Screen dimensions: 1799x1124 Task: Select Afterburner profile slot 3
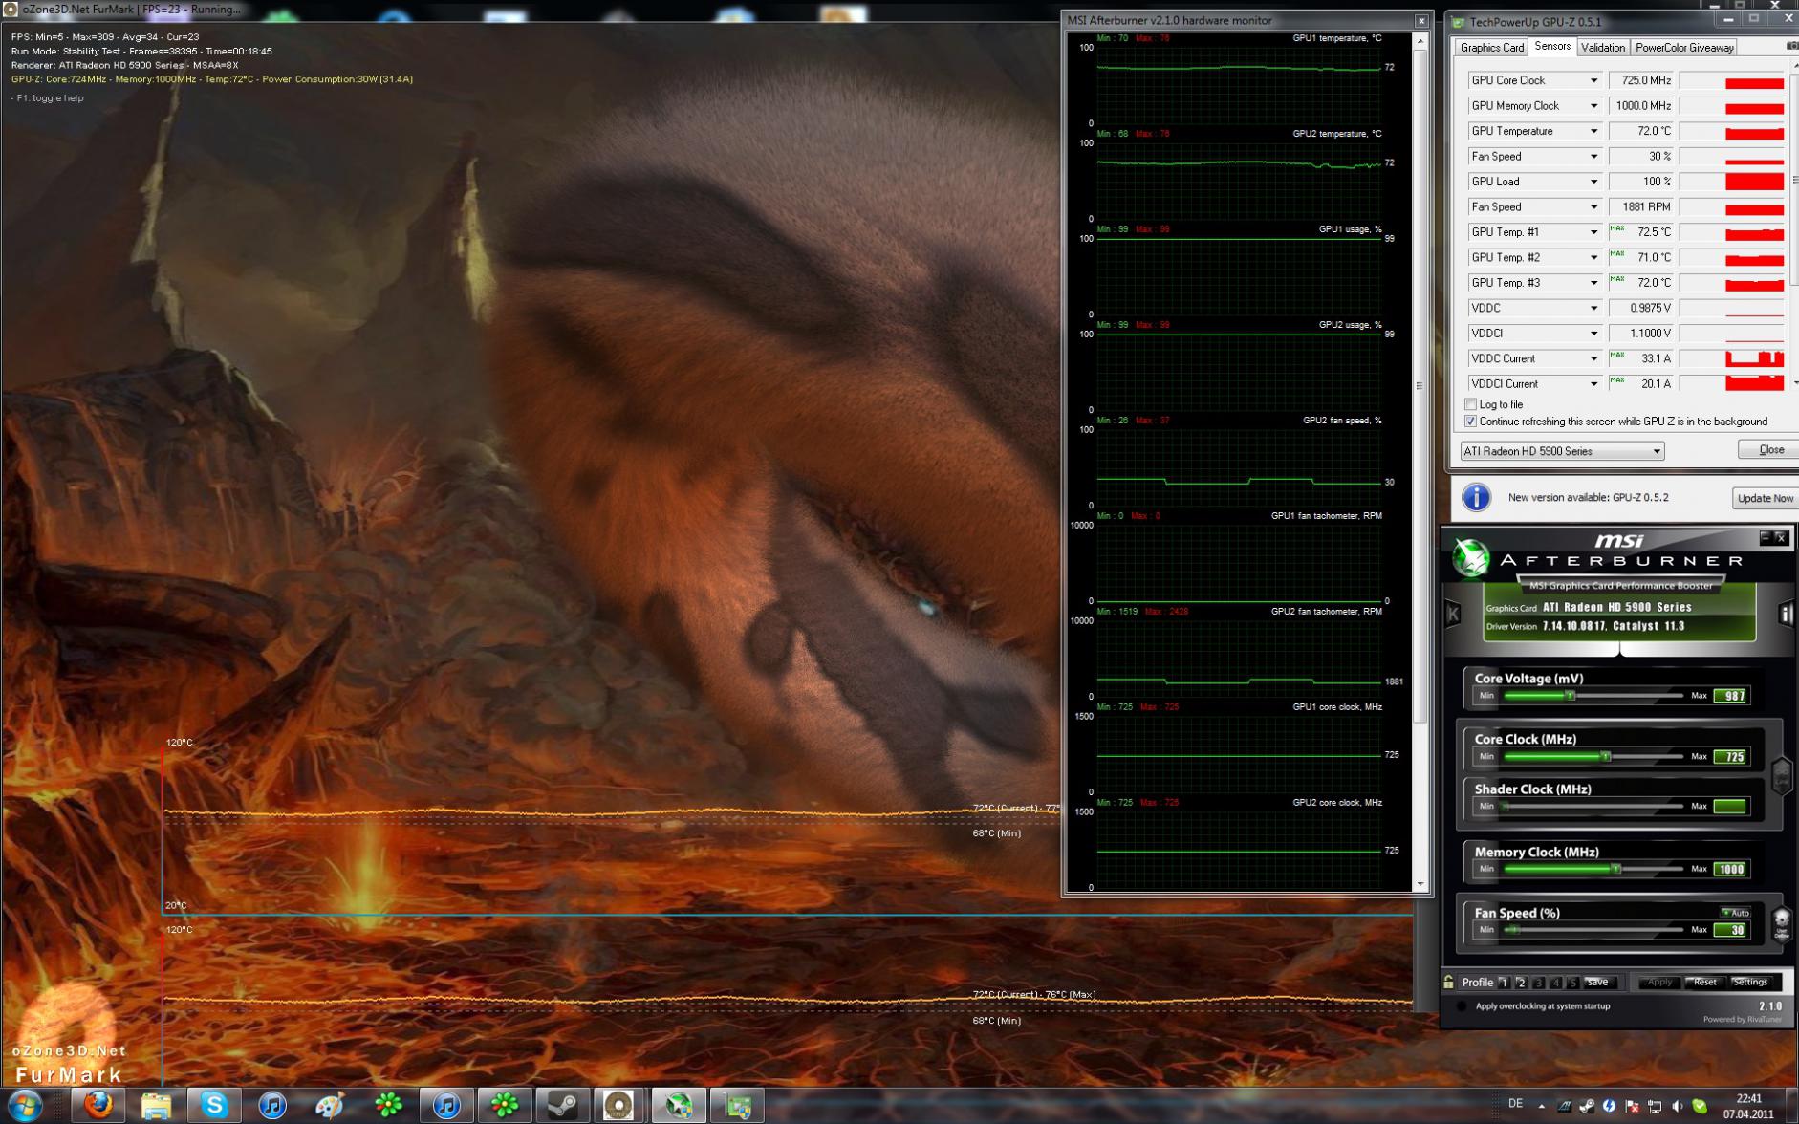[1538, 983]
